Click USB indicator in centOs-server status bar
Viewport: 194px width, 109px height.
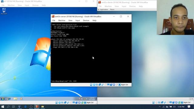tap(102, 85)
